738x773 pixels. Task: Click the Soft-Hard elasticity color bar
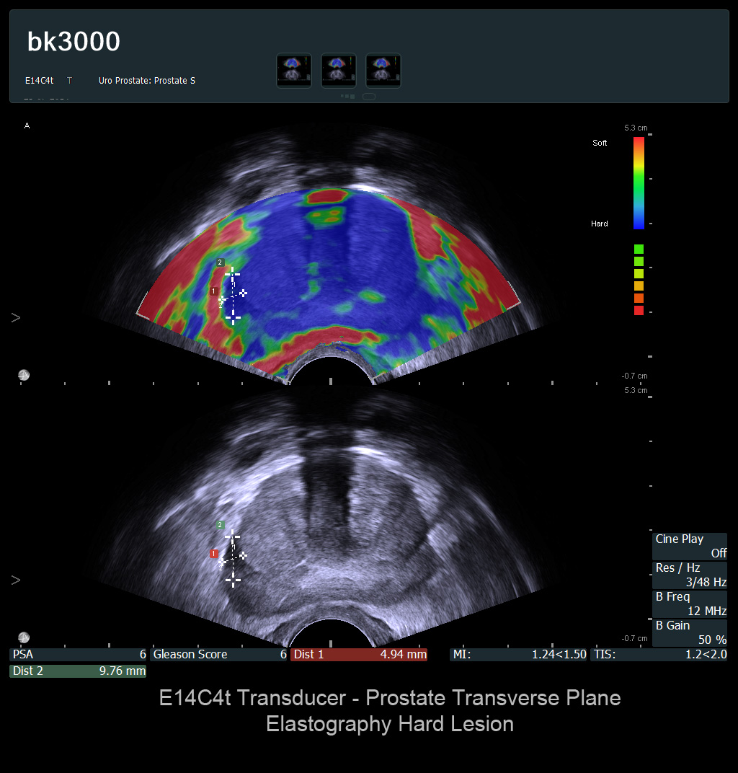(639, 182)
